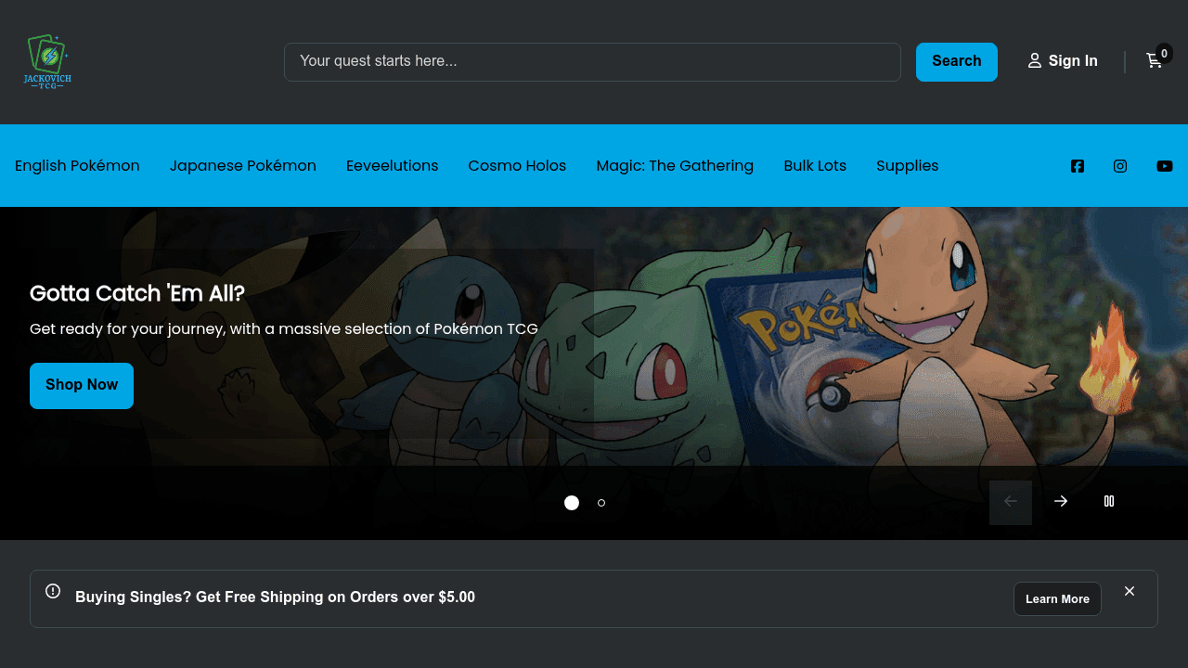
Task: Focus the quest search input field
Action: coord(592,61)
